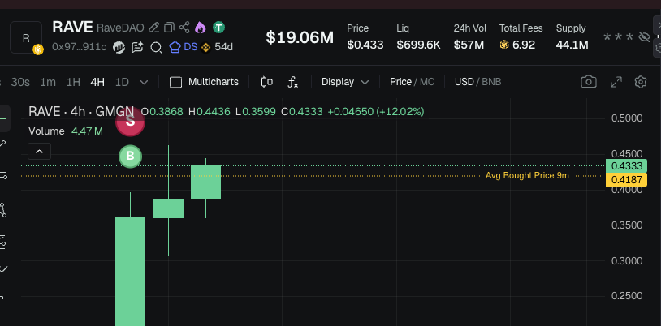Click the RAVE token avatar

coord(26,38)
